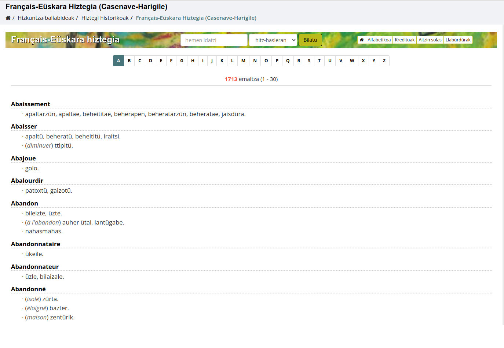Viewport: 504px width, 348px height.
Task: Type in the 'hemen idatzi' search field
Action: tap(214, 40)
